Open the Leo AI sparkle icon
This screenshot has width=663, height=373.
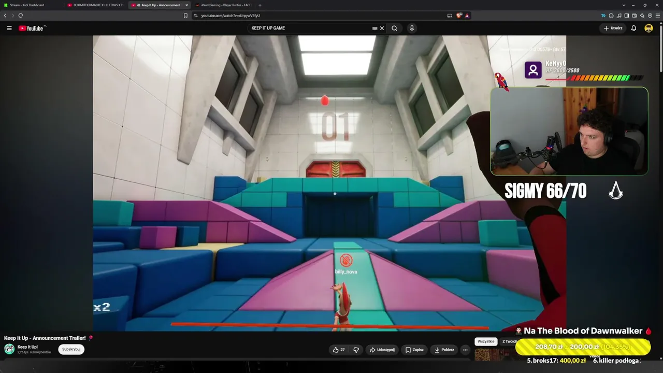click(642, 16)
